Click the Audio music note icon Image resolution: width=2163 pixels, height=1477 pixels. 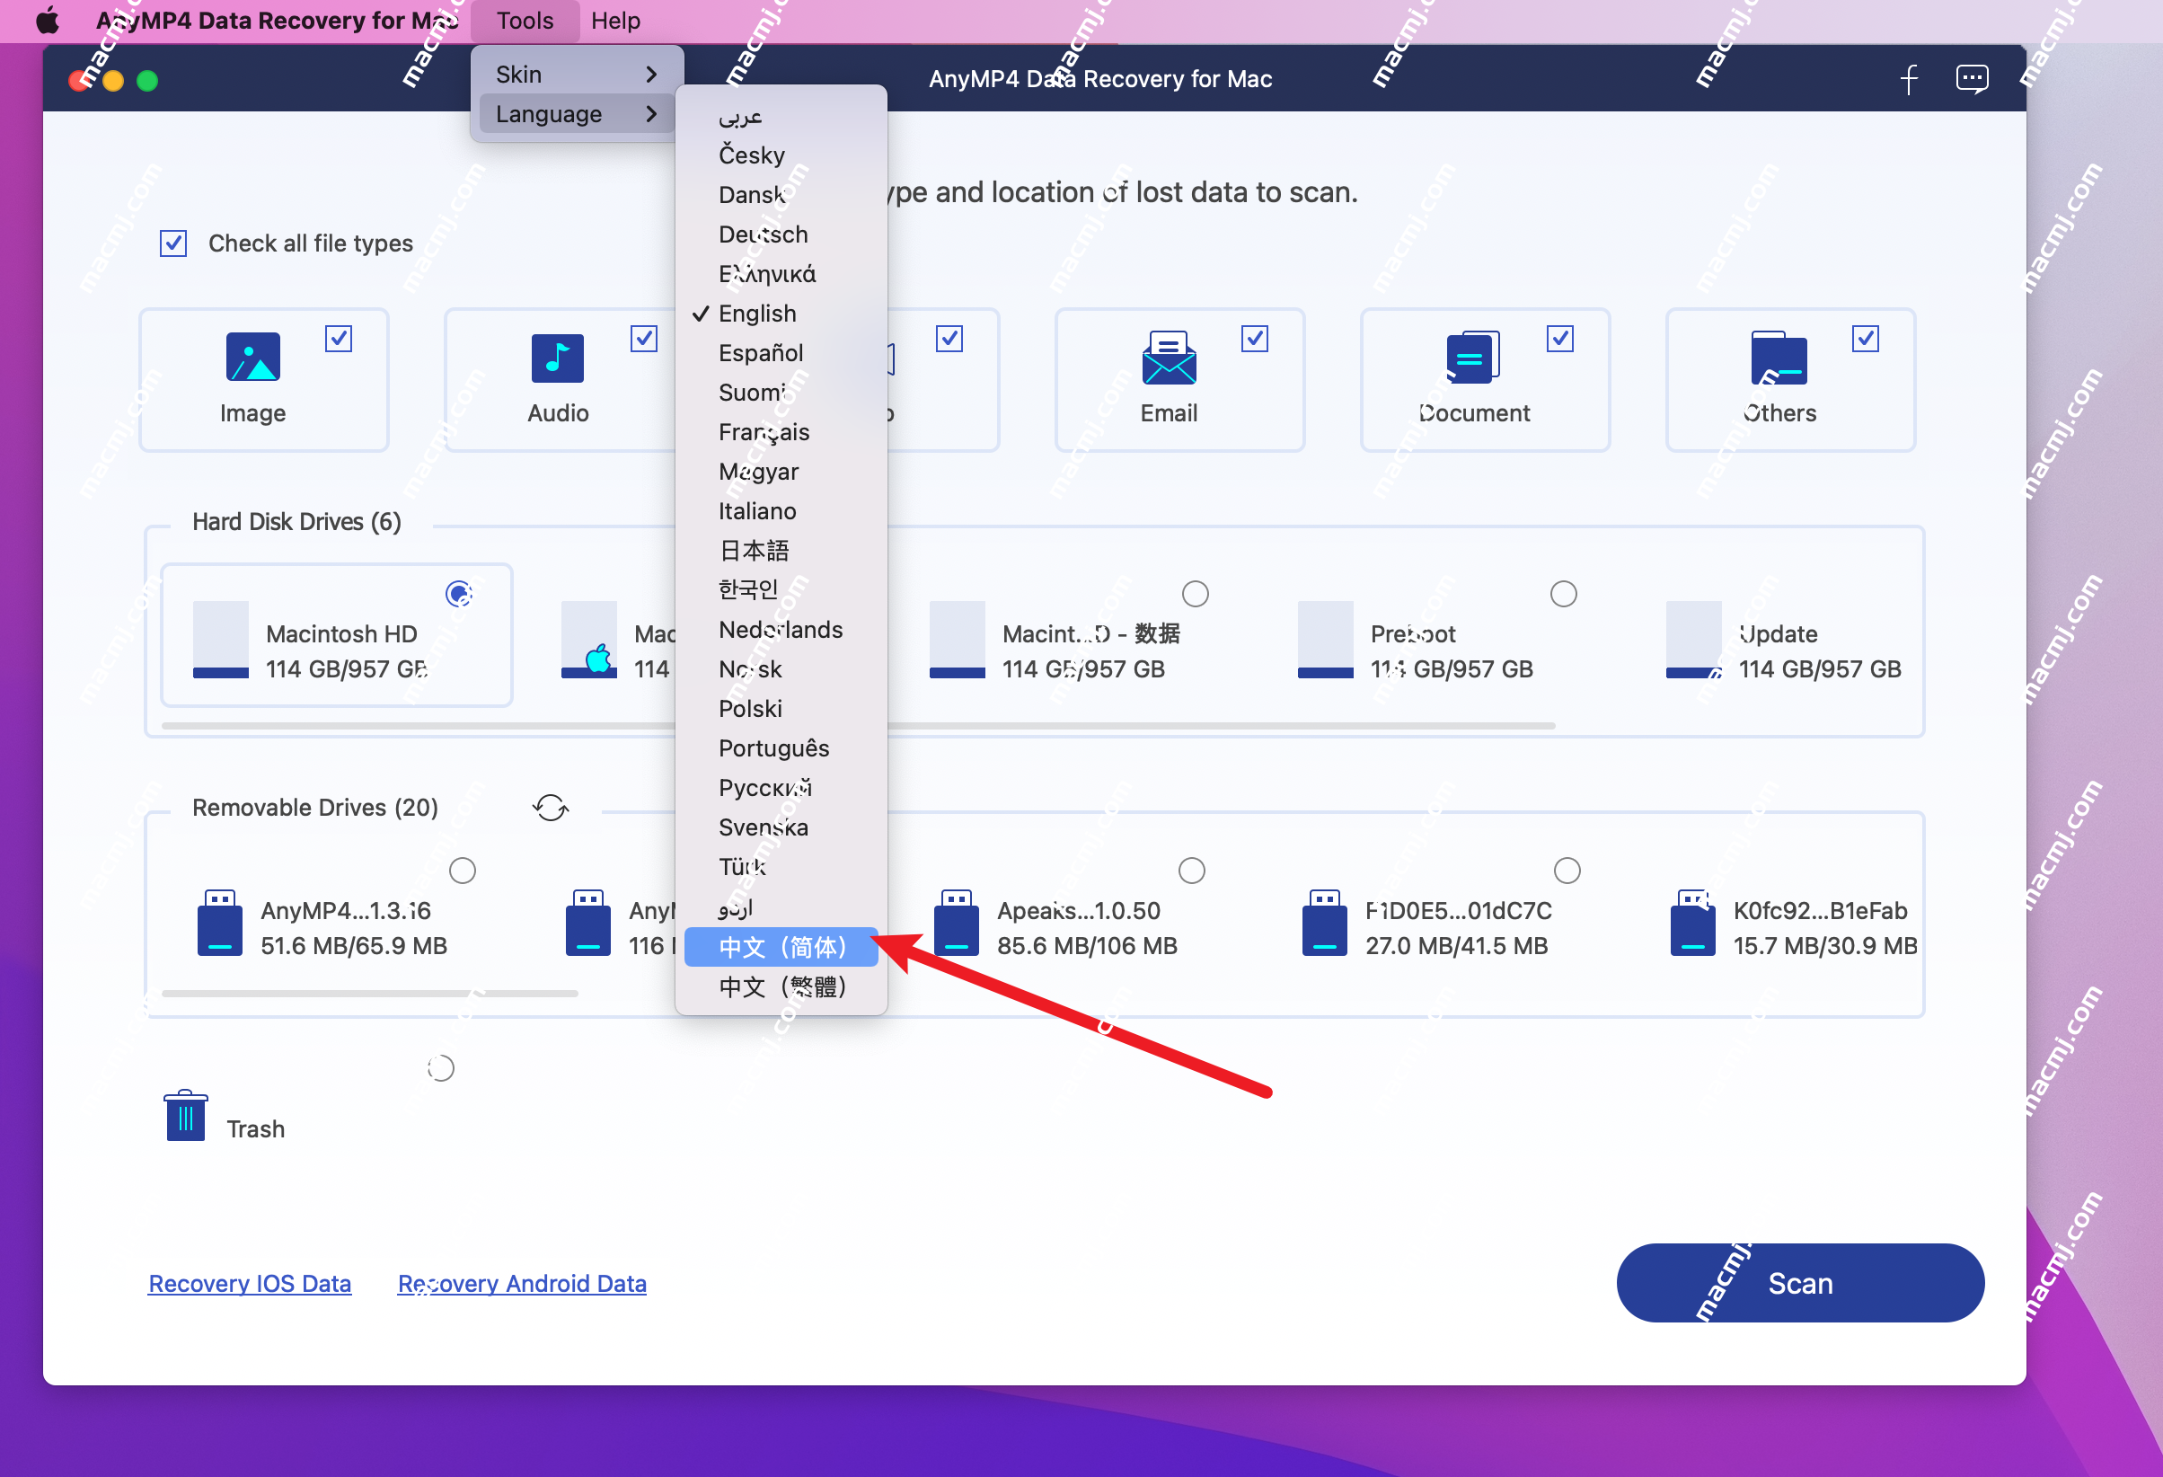[x=558, y=358]
